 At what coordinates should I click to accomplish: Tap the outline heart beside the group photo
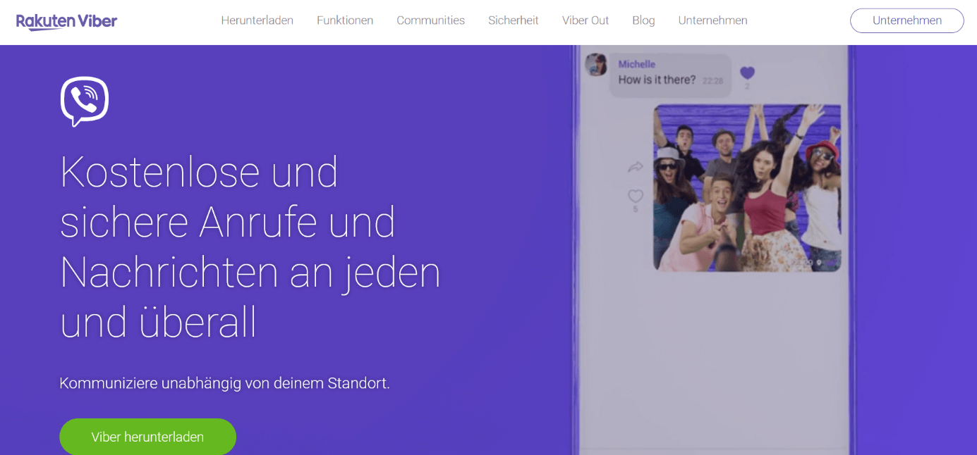pos(636,197)
